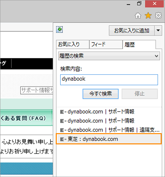Open the dynabook.com | サポート情報 | 遠隔支… result
165x177 pixels.
109,130
